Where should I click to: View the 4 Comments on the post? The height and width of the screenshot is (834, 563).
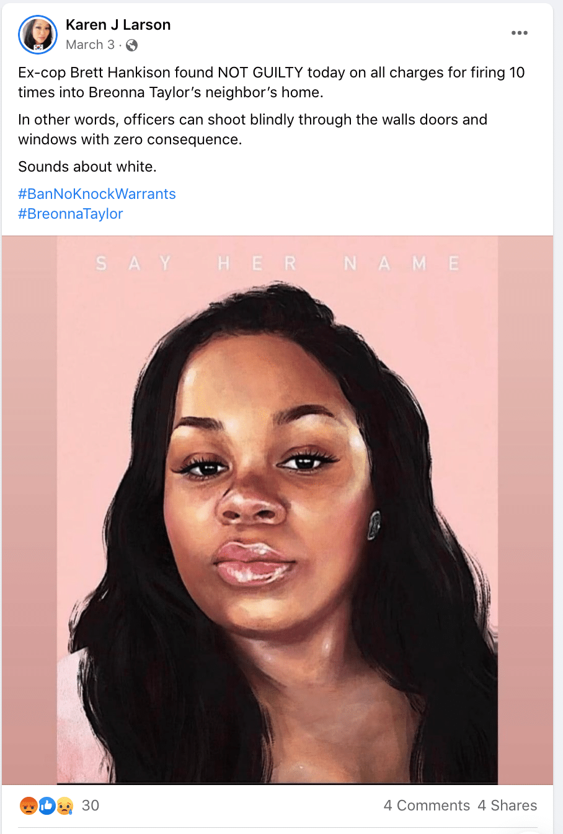tap(427, 805)
